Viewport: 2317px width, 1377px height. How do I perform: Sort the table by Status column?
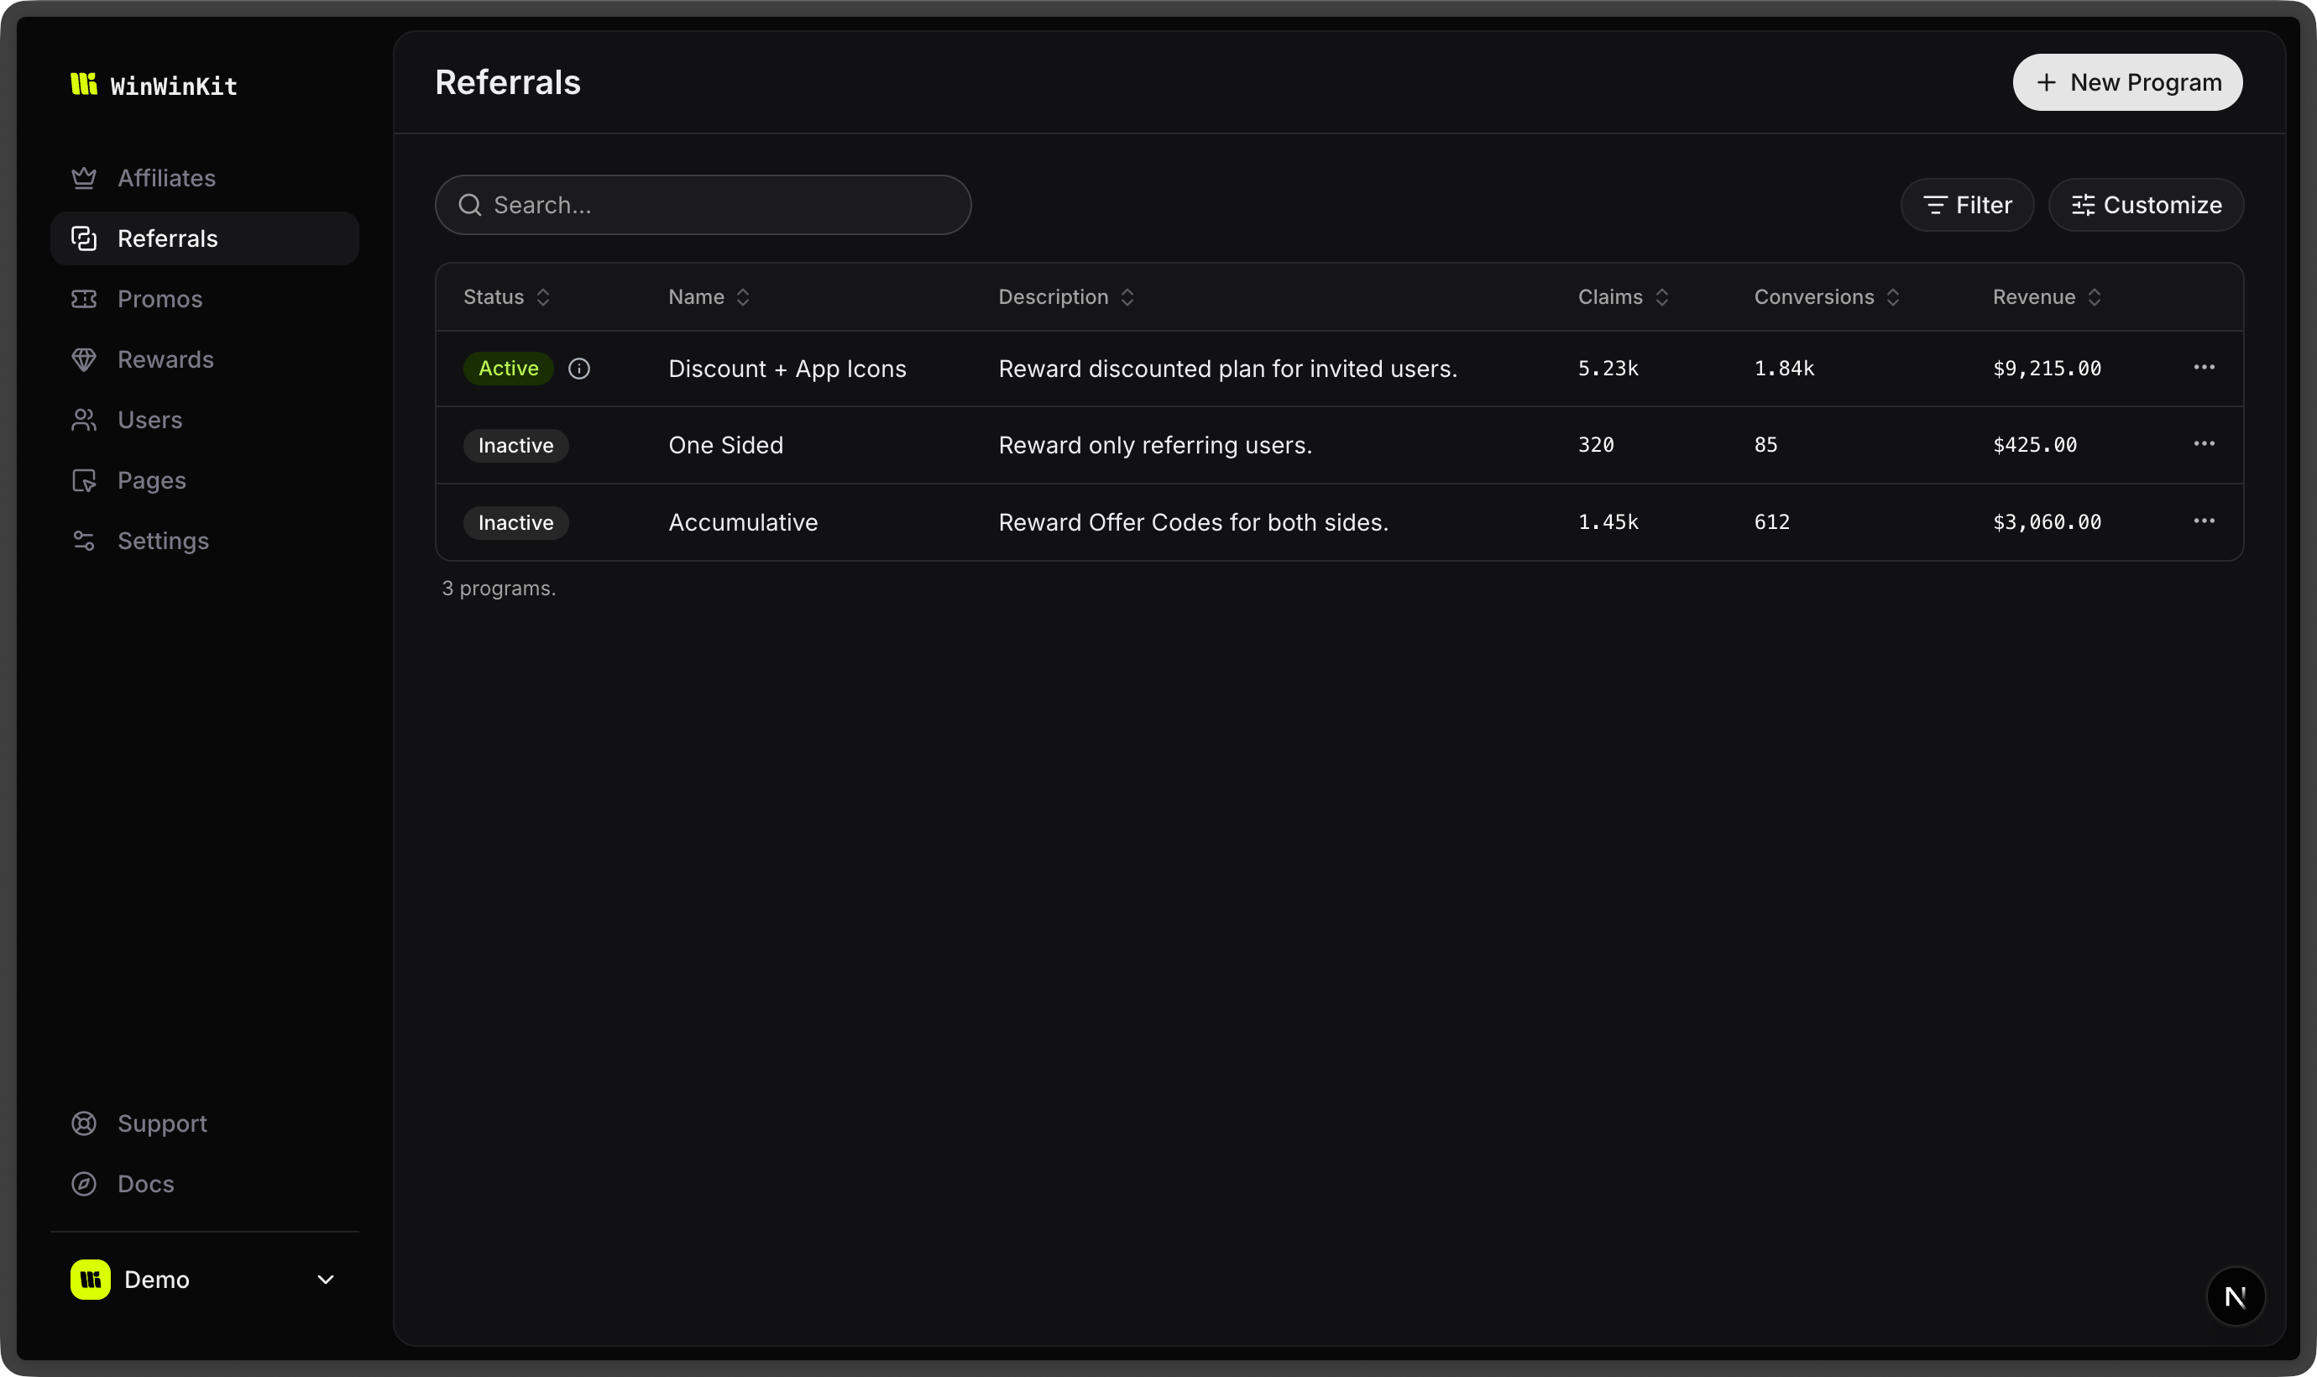pyautogui.click(x=506, y=297)
